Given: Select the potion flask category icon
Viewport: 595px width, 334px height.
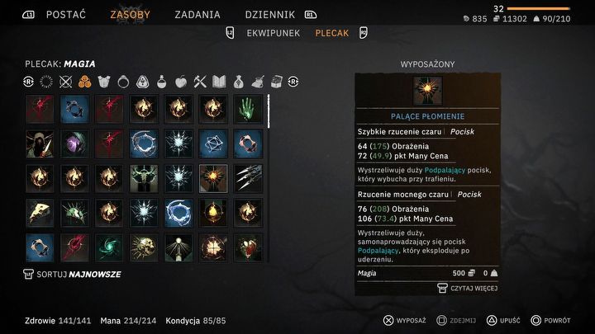Looking at the screenshot, I should (162, 82).
